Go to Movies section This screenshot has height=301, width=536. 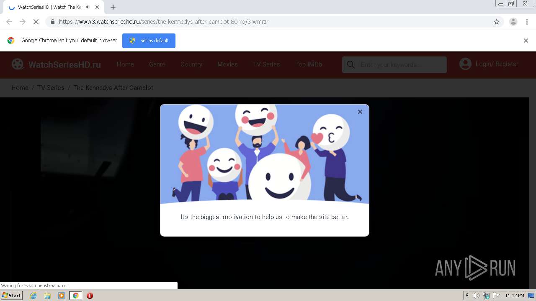[x=227, y=64]
